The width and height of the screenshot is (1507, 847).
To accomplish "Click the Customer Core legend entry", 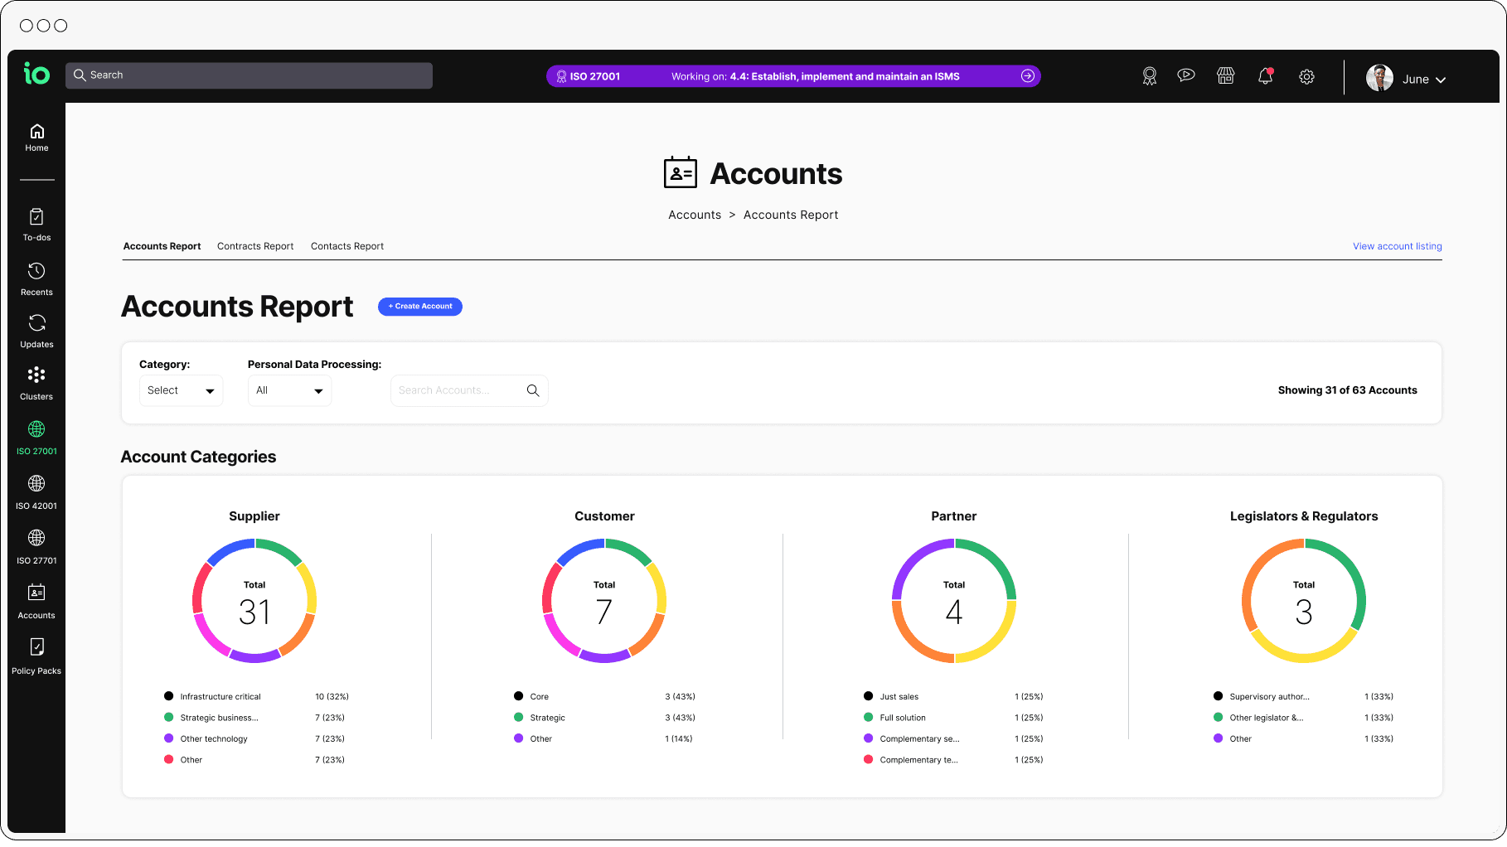I will pos(604,697).
